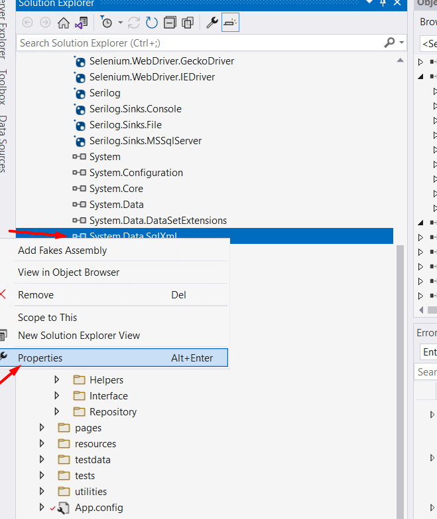This screenshot has width=437, height=519.
Task: Open the search options dropdown arrow
Action: [401, 43]
